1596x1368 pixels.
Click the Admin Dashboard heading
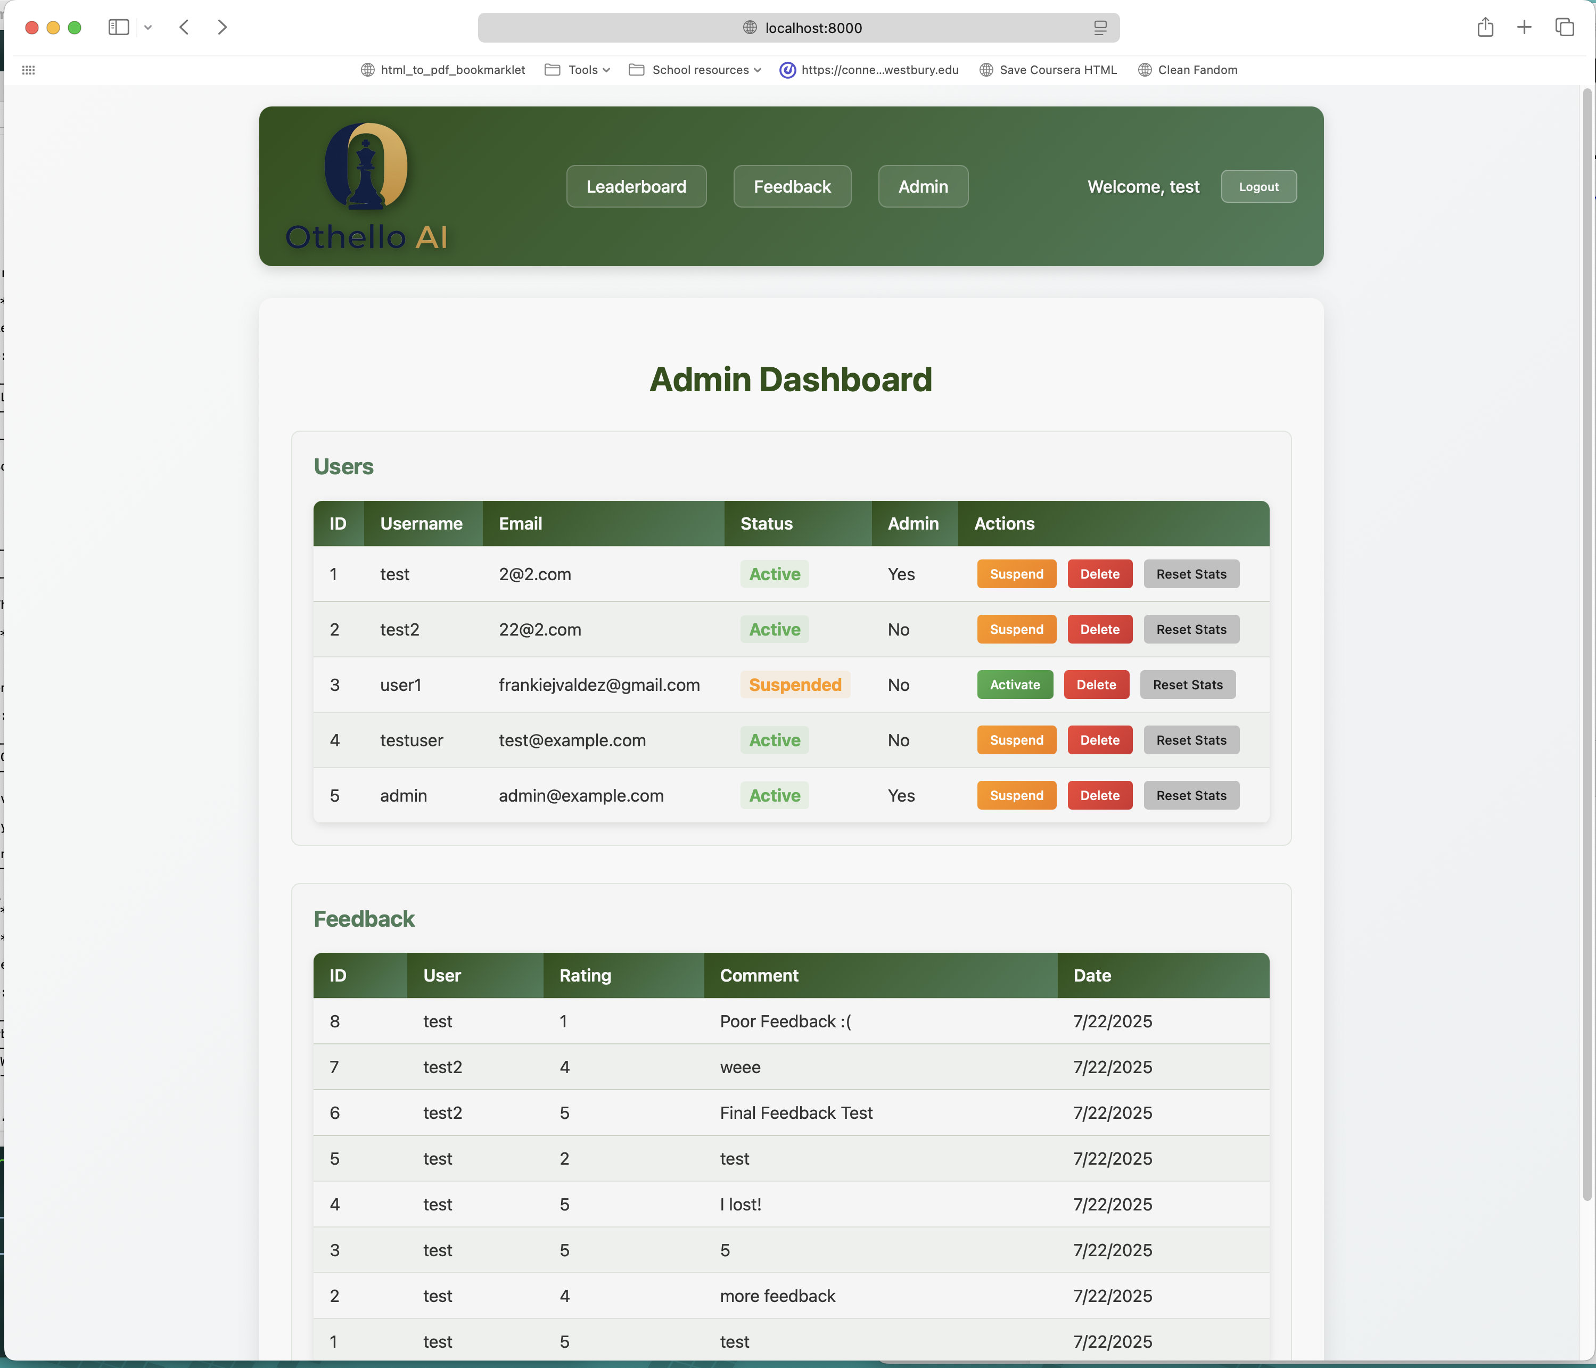[x=791, y=380]
